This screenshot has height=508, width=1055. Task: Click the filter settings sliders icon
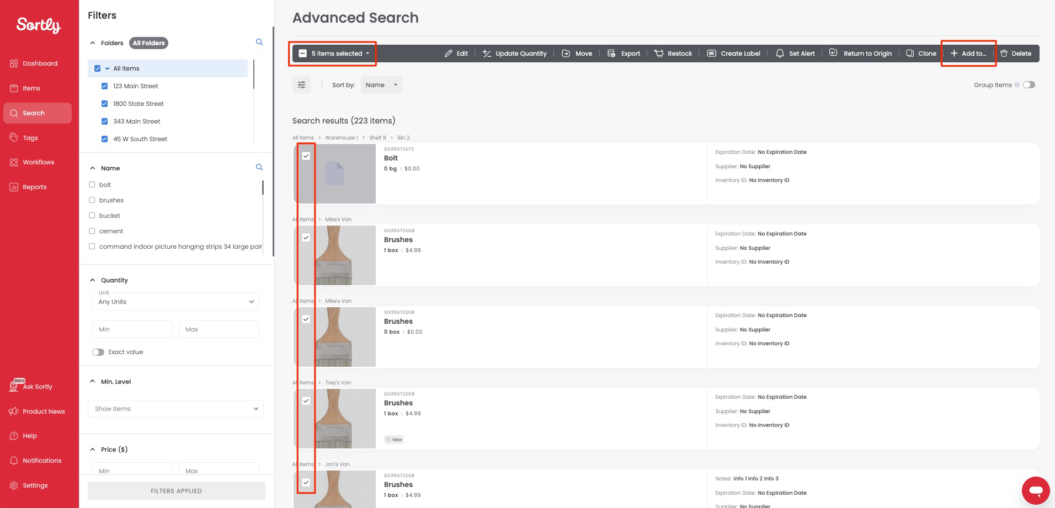(x=301, y=85)
